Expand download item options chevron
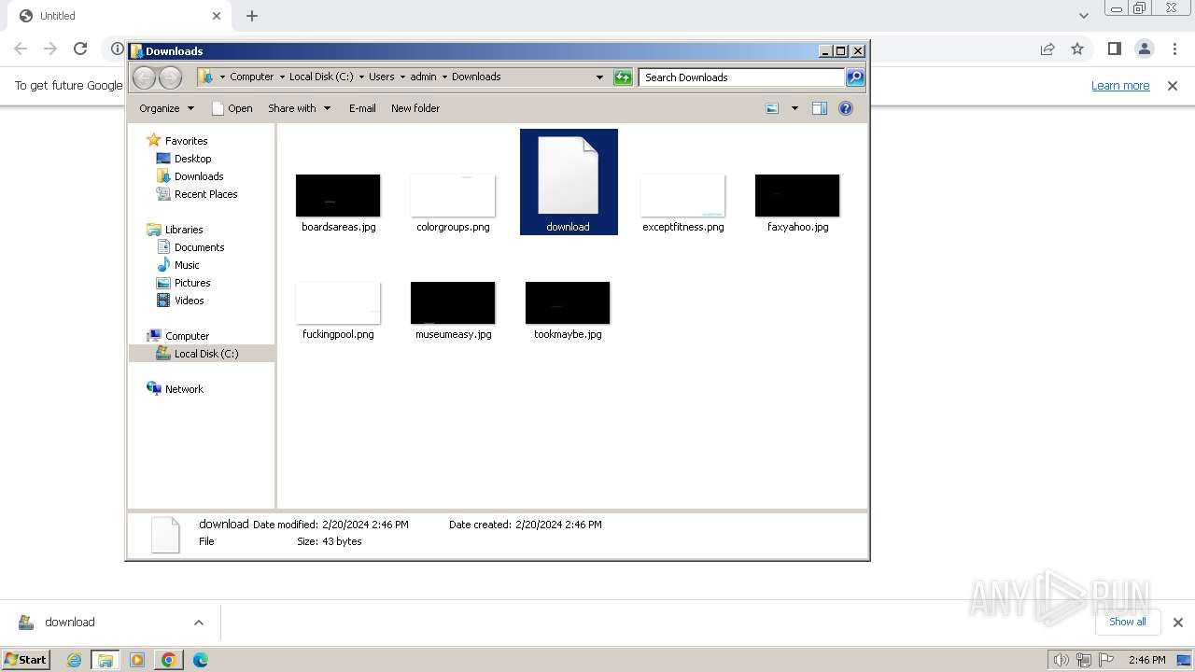Viewport: 1195px width, 672px height. [198, 623]
